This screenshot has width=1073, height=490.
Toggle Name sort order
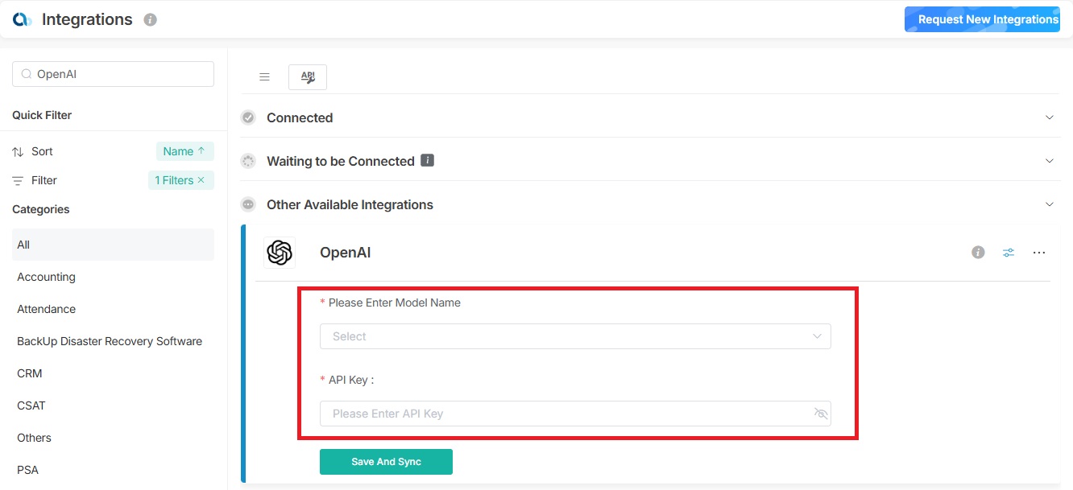point(184,151)
